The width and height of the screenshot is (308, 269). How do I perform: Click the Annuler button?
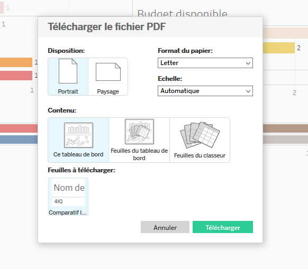point(165,227)
